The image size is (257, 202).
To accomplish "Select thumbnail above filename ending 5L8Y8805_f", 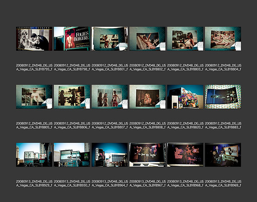I will (x=34, y=97).
